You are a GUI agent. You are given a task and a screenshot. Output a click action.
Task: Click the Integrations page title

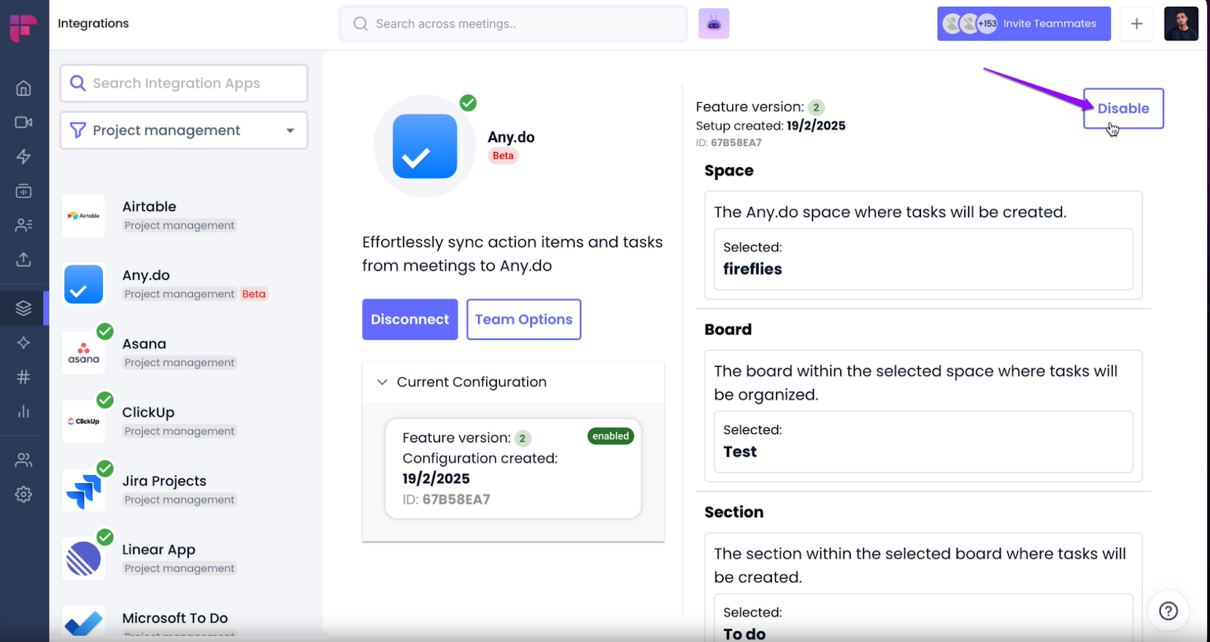[93, 23]
